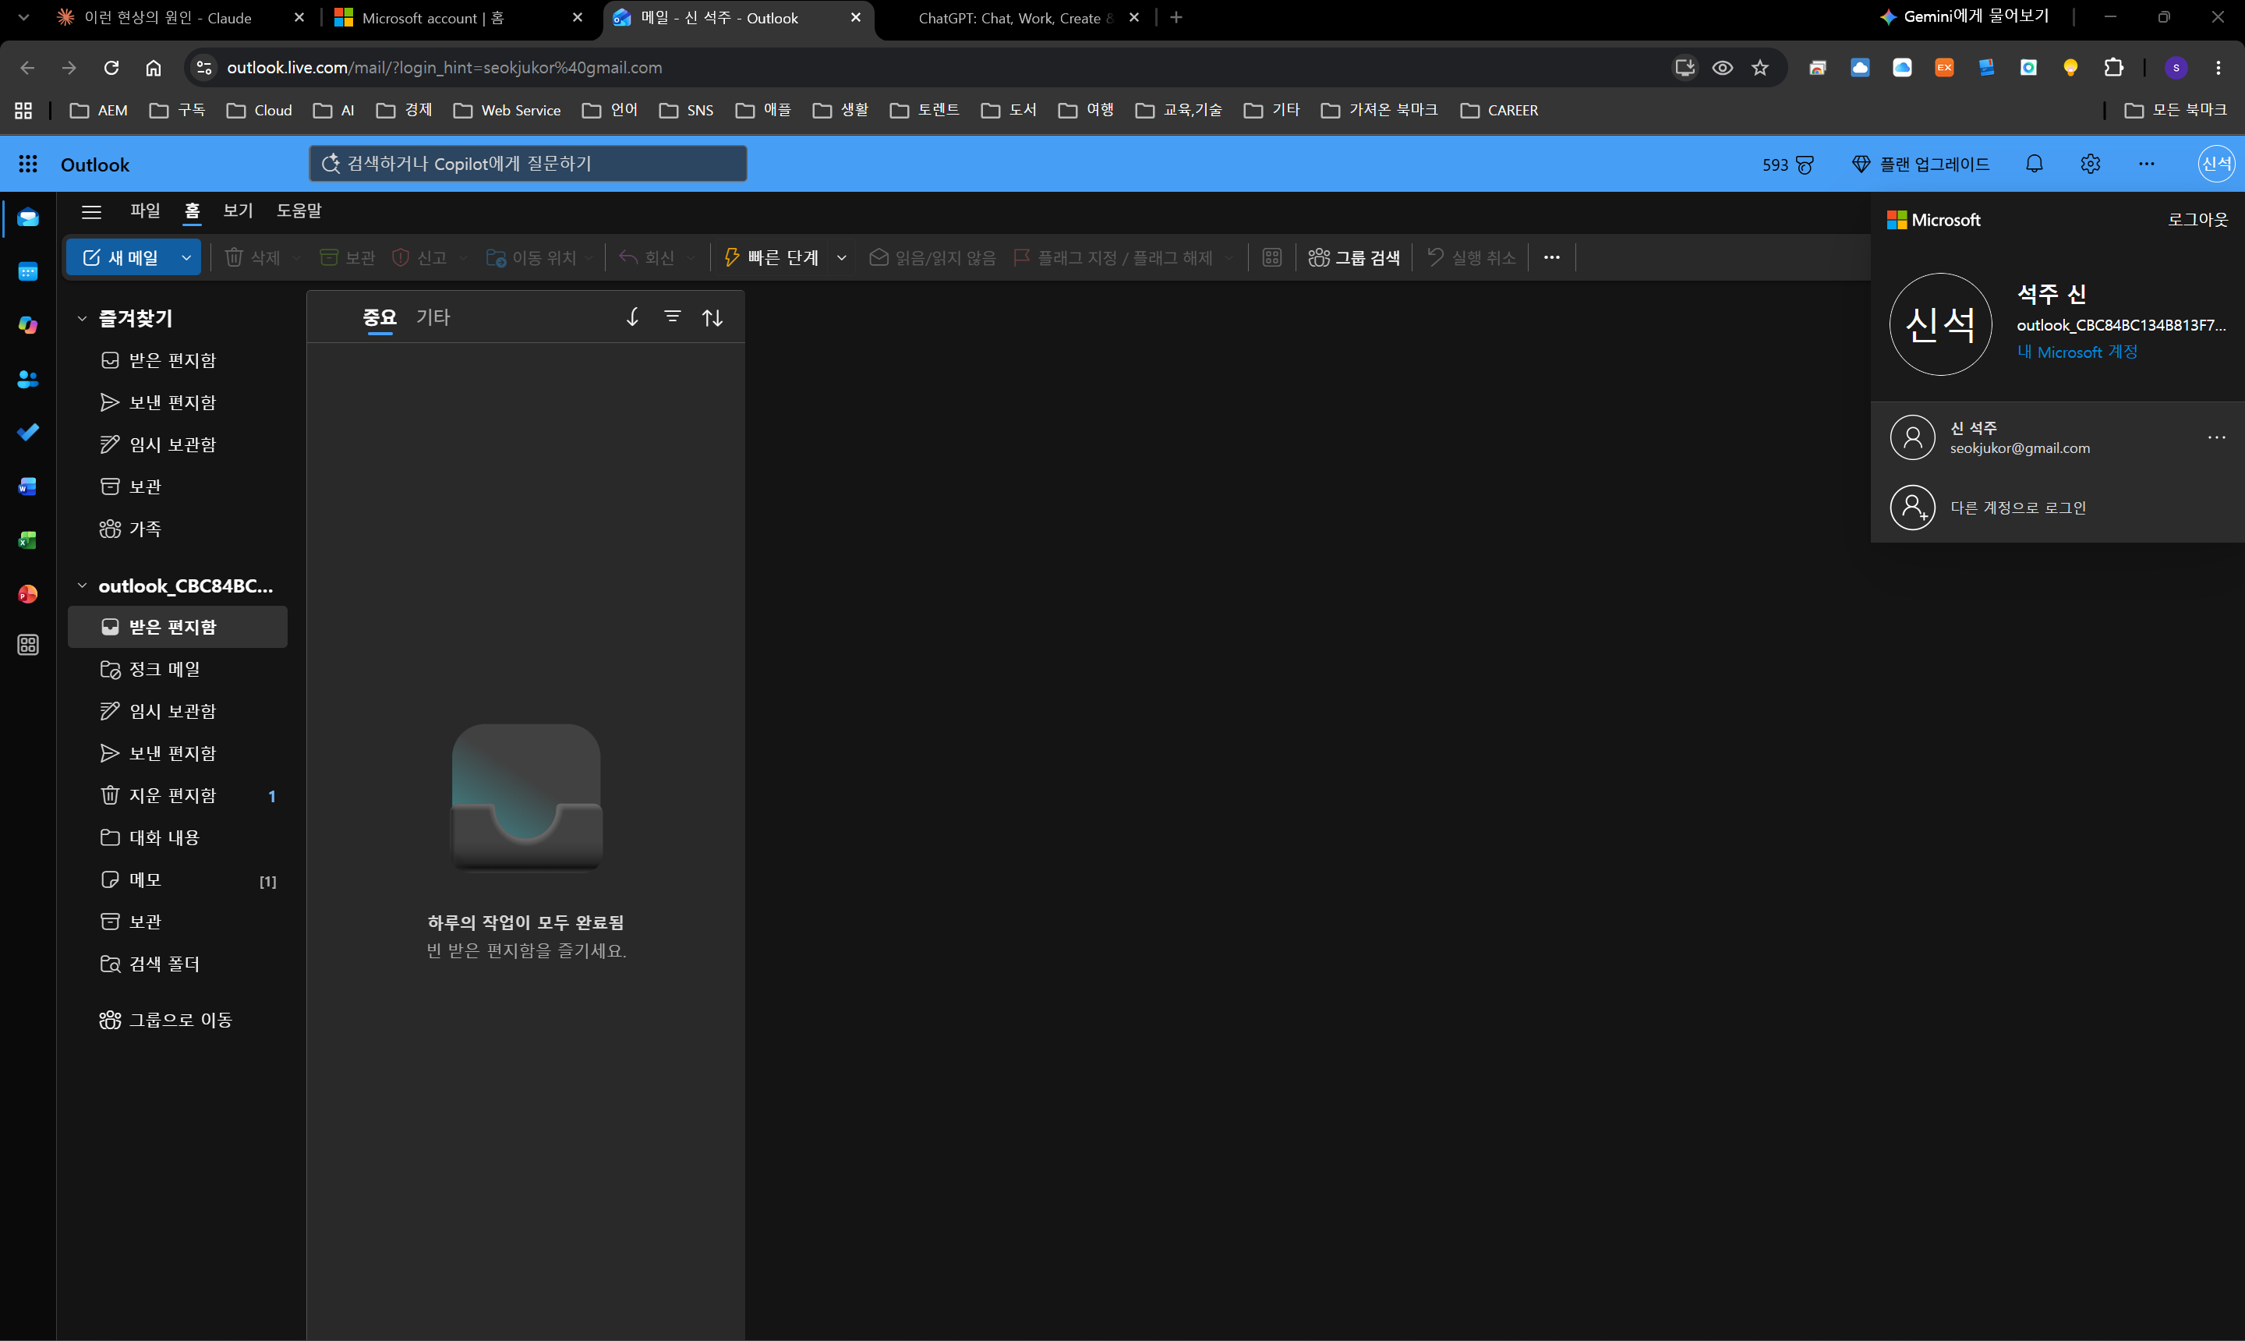Toggle the hamburger navigation pane button
The image size is (2245, 1341).
(91, 211)
